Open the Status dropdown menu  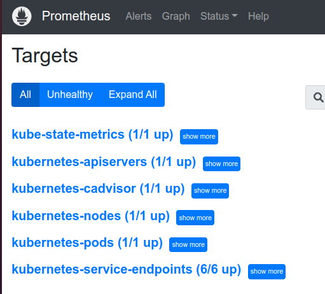pos(219,16)
